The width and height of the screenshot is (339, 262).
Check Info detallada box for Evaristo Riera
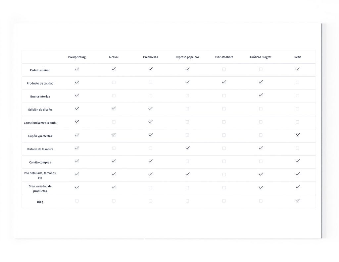coord(224,174)
